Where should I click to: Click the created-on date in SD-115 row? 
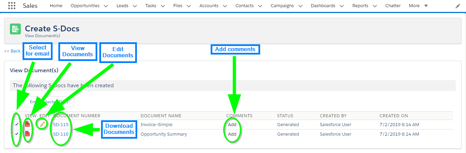pos(399,124)
